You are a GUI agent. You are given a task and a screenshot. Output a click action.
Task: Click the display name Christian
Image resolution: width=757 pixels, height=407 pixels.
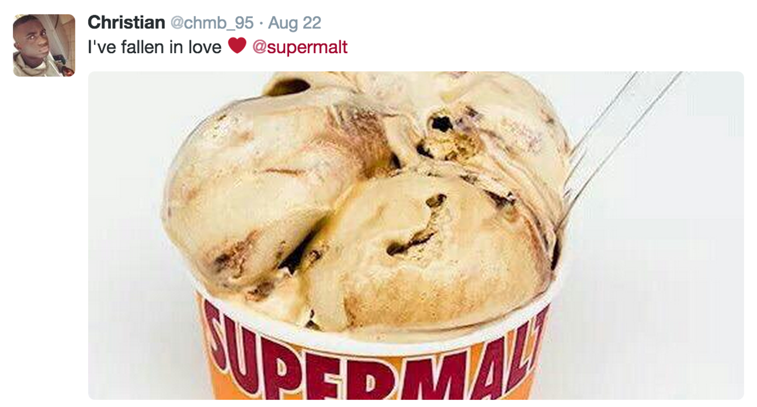point(126,23)
